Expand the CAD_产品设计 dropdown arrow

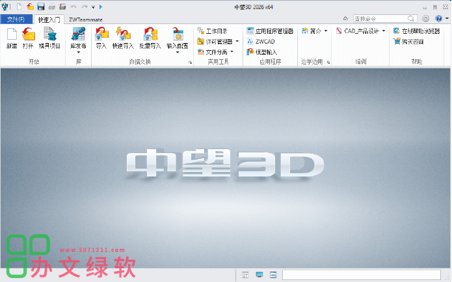[x=384, y=31]
